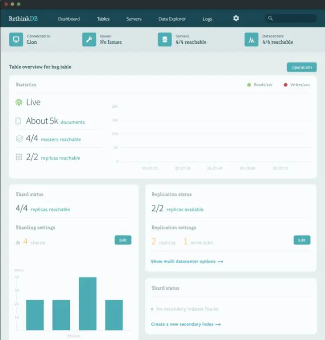Click the 'No Issues' status text

(x=111, y=42)
